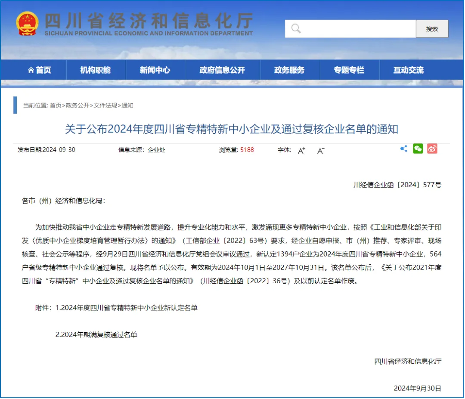Open the 专题专栏 tab
Screen dimensions: 465x399
[349, 70]
